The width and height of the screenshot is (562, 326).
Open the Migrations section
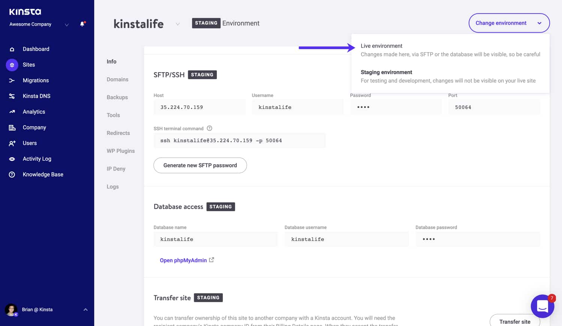coord(36,80)
